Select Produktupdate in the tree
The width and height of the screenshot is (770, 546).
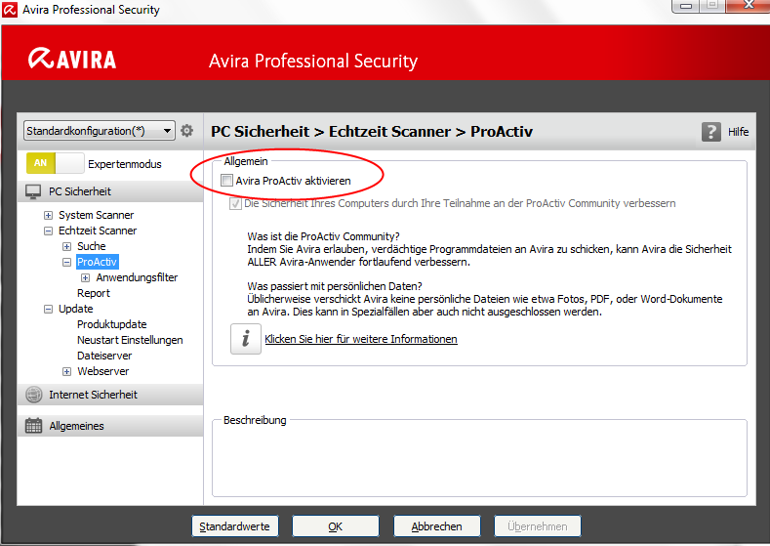112,324
